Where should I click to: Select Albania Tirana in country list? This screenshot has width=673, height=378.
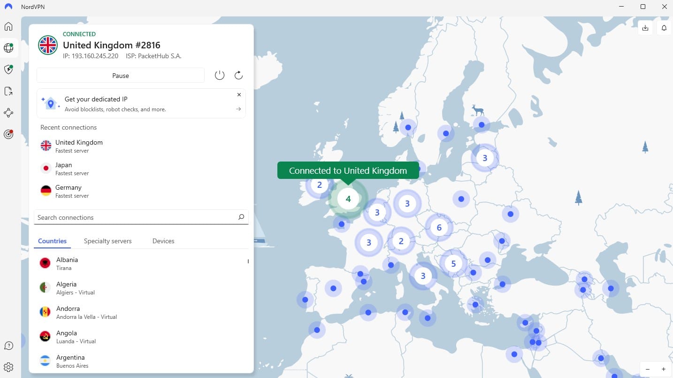tap(141, 263)
